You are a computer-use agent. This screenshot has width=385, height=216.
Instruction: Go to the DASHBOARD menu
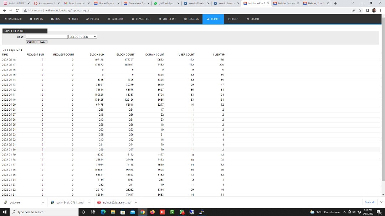point(13,19)
